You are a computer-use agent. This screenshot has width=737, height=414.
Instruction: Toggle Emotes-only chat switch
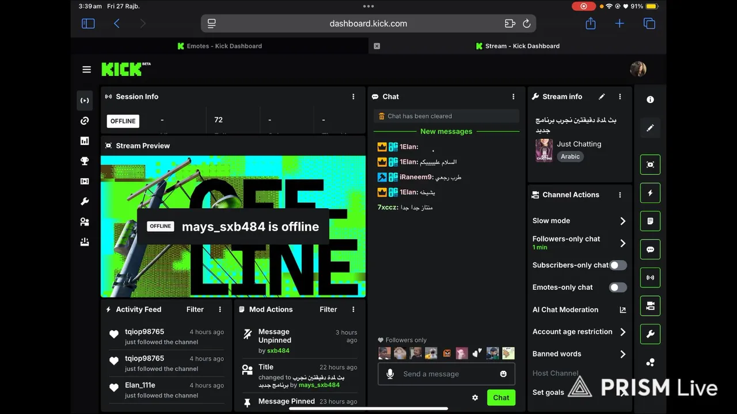pyautogui.click(x=618, y=287)
